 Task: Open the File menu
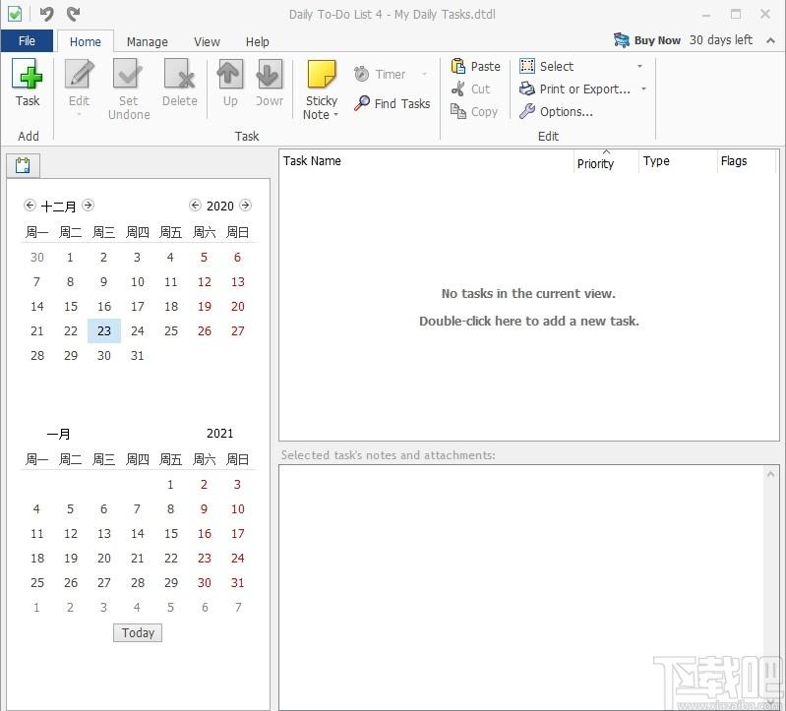(27, 40)
